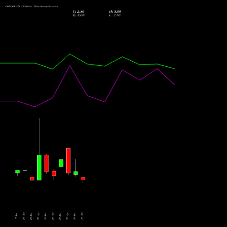Click the '30 Apr' date axis label
Image resolution: width=227 pixels, height=227 pixels.
click(x=82, y=216)
